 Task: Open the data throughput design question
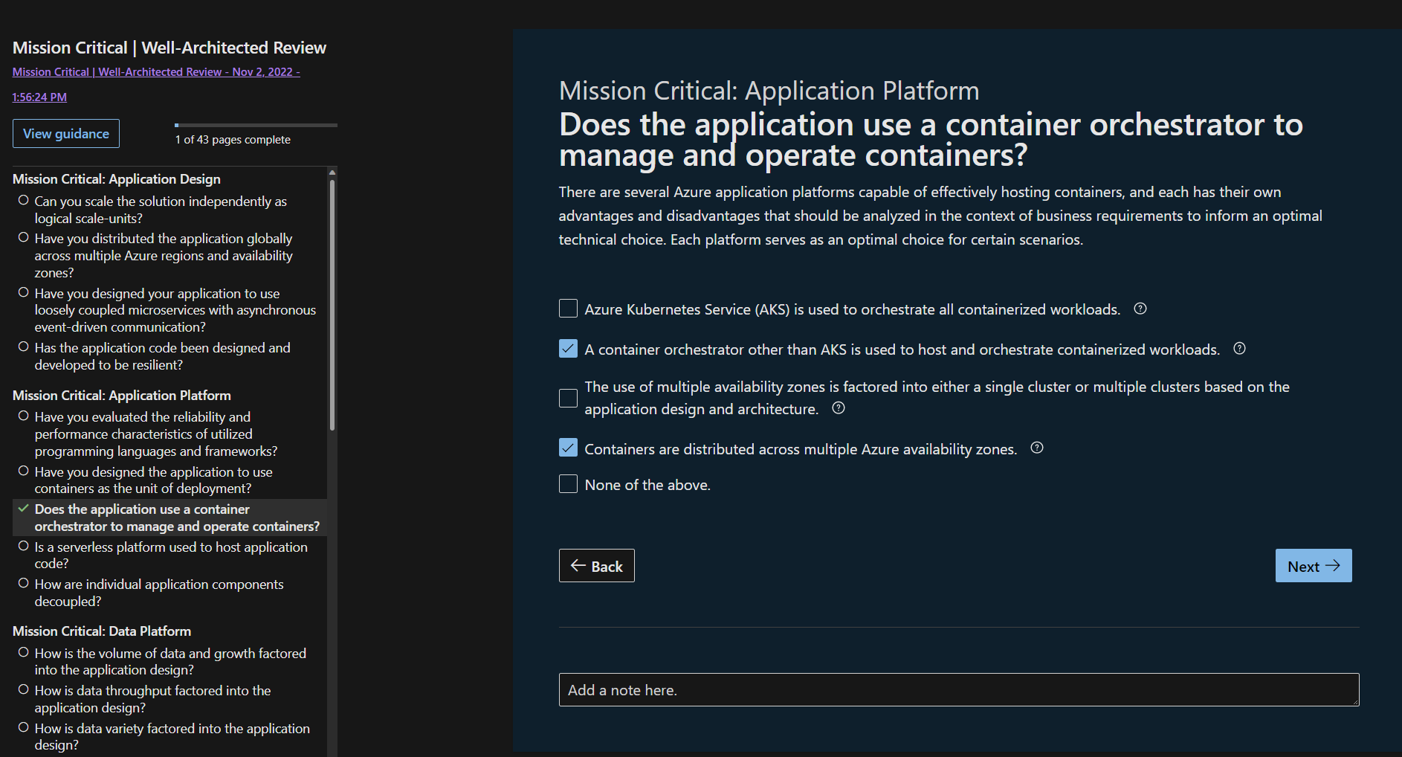tap(152, 699)
